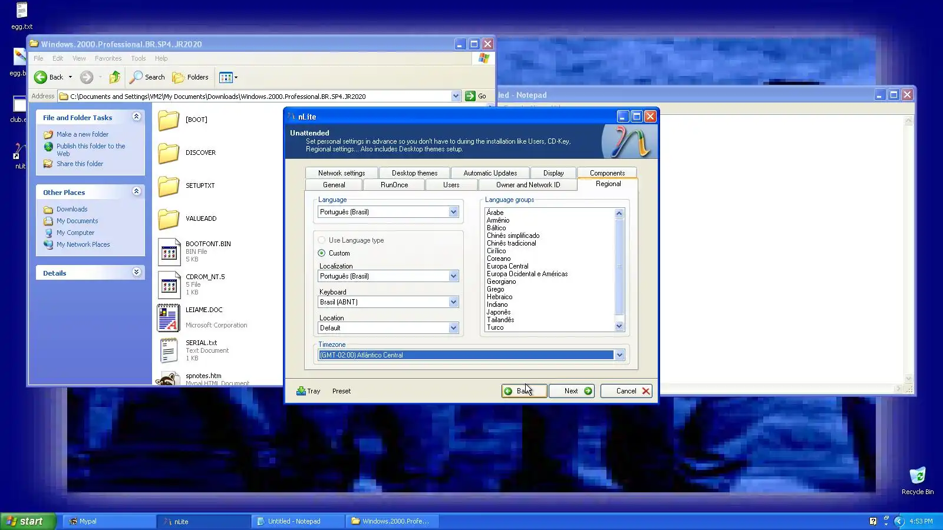Toggle the Folders pane in Explorer
Viewport: 943px width, 530px height.
click(x=190, y=77)
